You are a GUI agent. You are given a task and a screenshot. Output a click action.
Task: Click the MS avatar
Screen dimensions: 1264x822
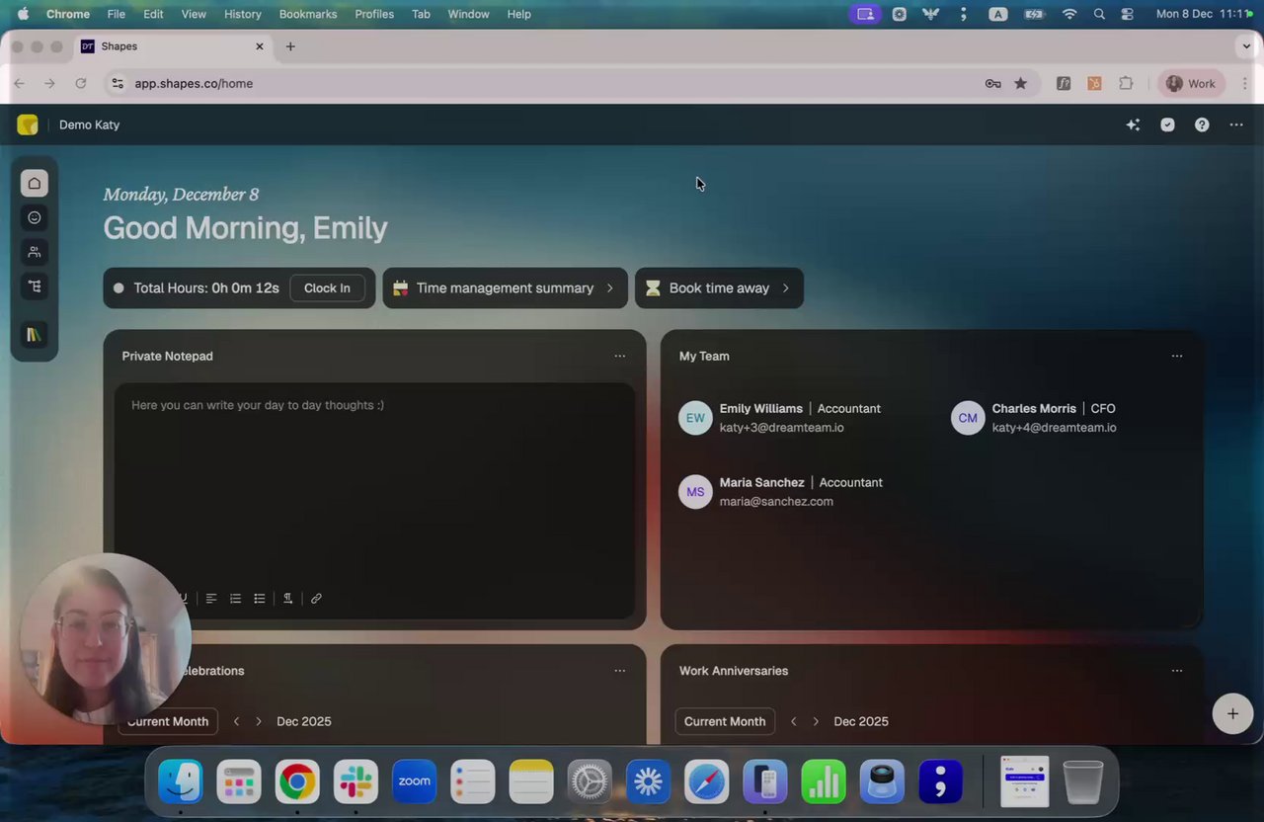pos(695,492)
